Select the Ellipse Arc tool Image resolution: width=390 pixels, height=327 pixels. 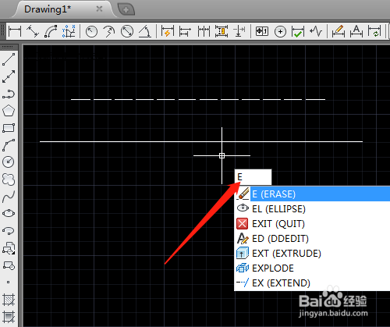(9, 231)
